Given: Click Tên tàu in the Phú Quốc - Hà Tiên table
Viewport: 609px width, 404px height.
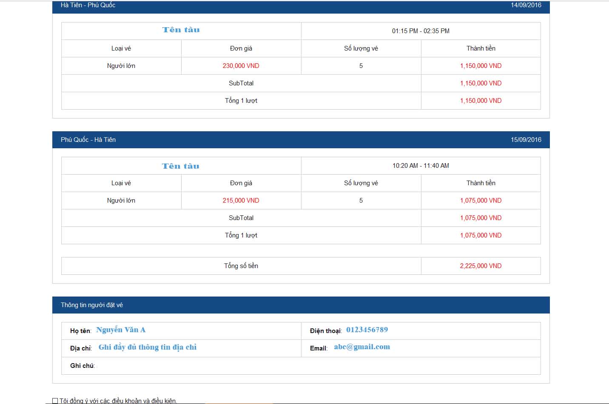Looking at the screenshot, I should click(180, 166).
